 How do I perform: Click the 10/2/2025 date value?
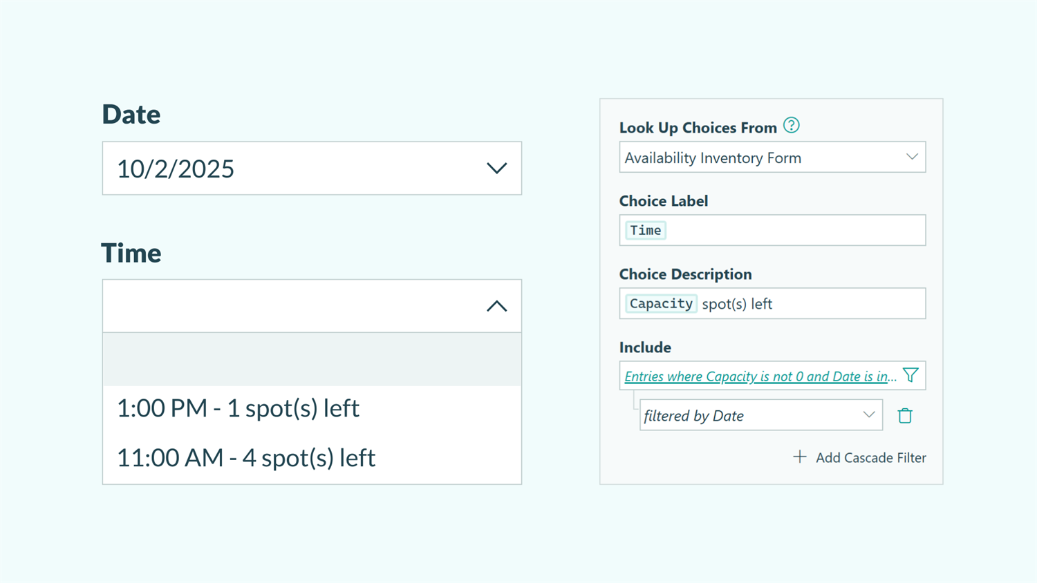point(175,168)
